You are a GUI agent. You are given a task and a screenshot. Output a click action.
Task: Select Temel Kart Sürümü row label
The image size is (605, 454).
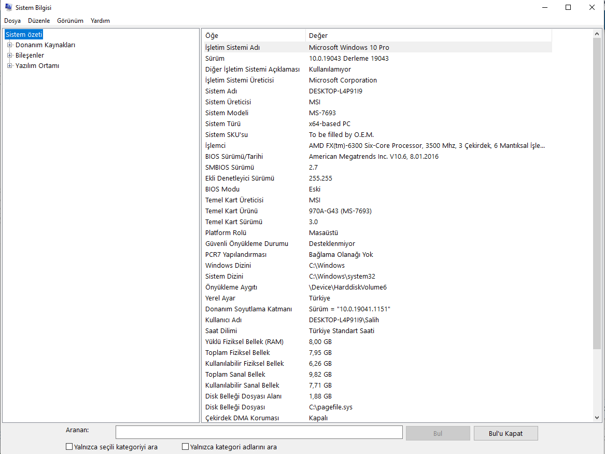point(234,222)
